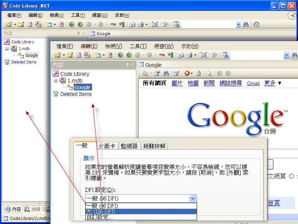Screen dimensions: 298x224
Task: Click the printer icon in the background window toolbar
Action: 141,24
